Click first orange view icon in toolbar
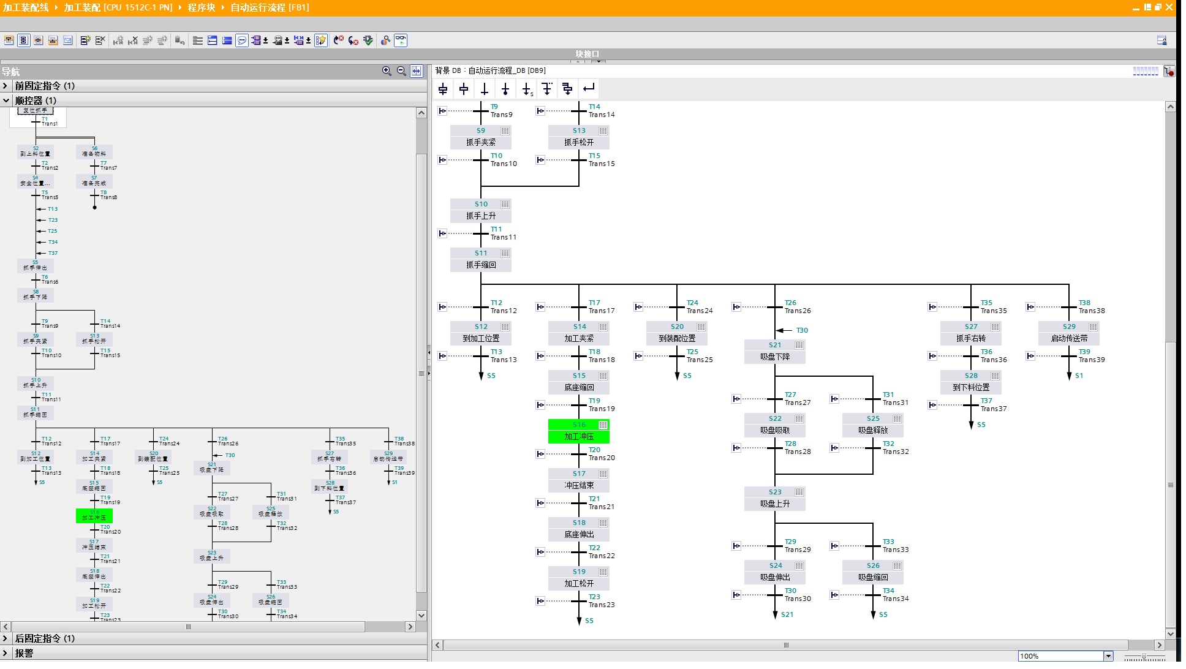The width and height of the screenshot is (1186, 669). coord(9,40)
